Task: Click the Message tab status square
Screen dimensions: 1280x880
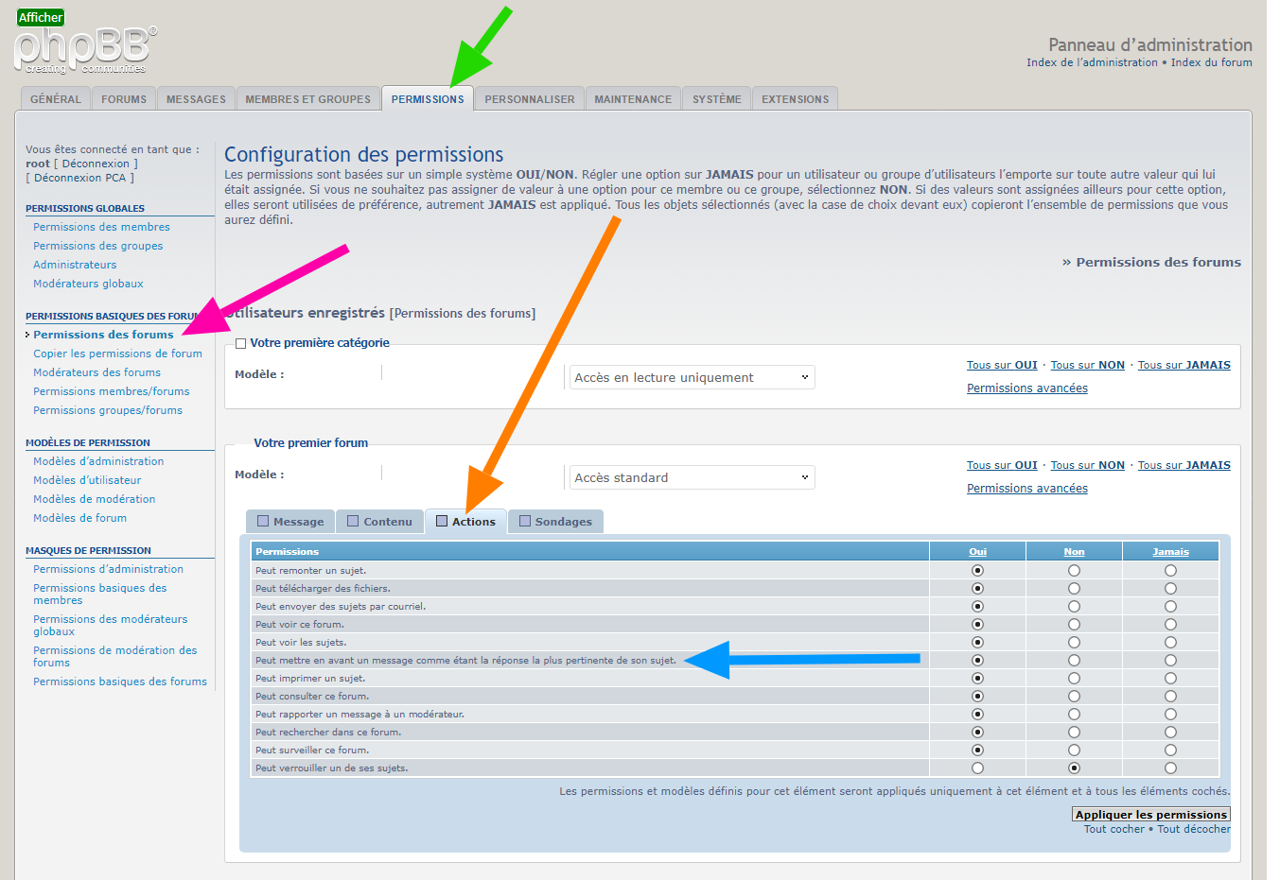Action: [263, 521]
